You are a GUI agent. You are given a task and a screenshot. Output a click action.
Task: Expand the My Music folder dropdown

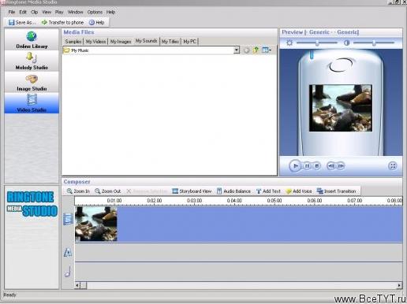(x=237, y=50)
